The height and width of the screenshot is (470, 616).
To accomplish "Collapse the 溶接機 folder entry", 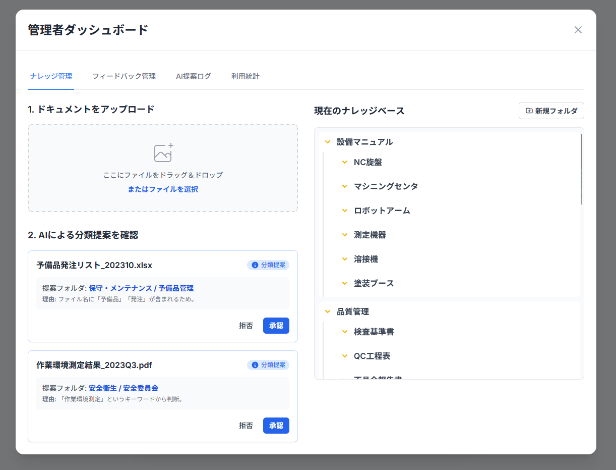I will tap(345, 259).
